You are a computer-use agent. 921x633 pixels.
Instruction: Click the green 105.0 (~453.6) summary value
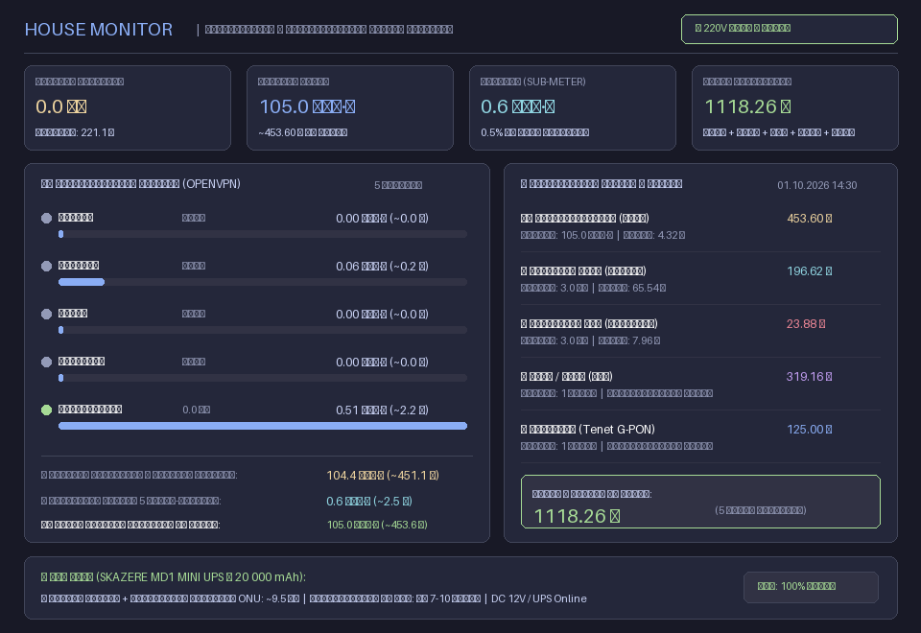pos(377,525)
